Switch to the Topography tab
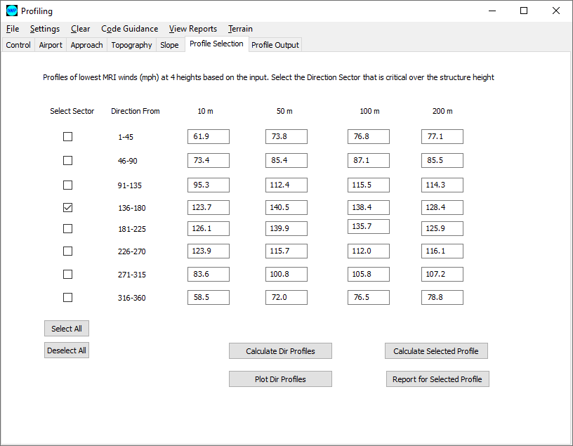 [131, 45]
